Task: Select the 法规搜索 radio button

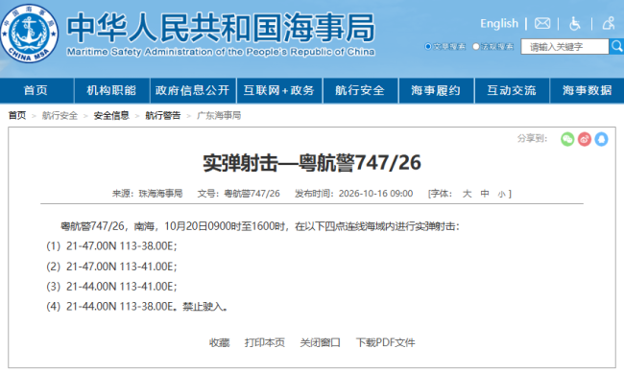Action: [x=476, y=46]
